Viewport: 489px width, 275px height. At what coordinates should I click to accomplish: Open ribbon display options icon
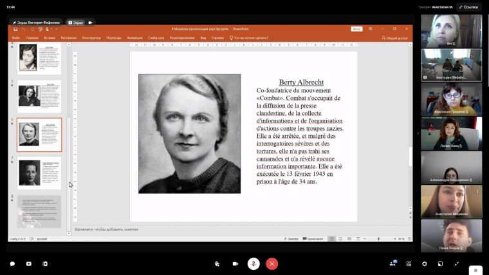coord(370,29)
